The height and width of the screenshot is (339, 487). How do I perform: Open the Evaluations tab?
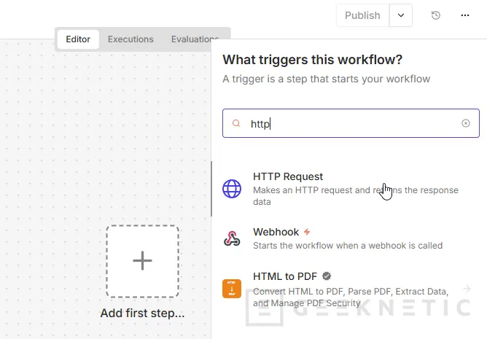tap(194, 39)
